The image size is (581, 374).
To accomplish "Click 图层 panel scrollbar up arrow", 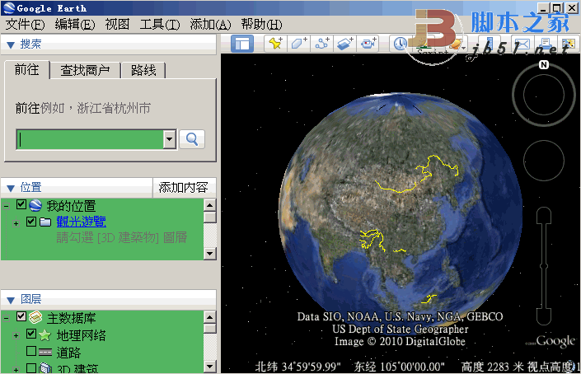I will pyautogui.click(x=209, y=317).
